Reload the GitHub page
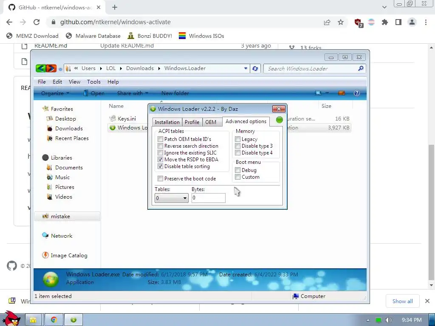This screenshot has width=435, height=326. (x=37, y=22)
